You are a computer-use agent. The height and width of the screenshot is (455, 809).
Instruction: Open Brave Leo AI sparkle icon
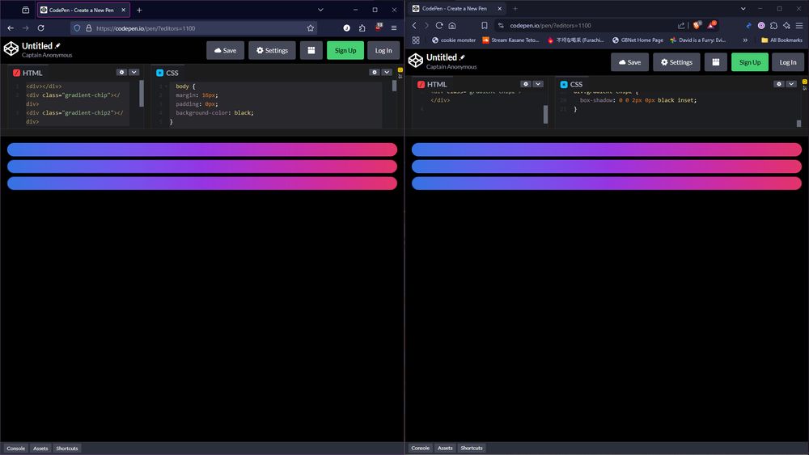pyautogui.click(x=786, y=25)
